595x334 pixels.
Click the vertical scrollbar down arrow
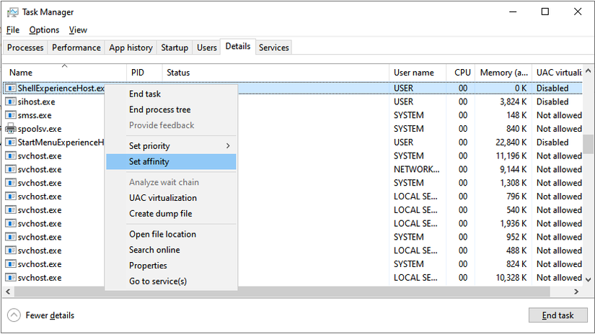point(589,280)
